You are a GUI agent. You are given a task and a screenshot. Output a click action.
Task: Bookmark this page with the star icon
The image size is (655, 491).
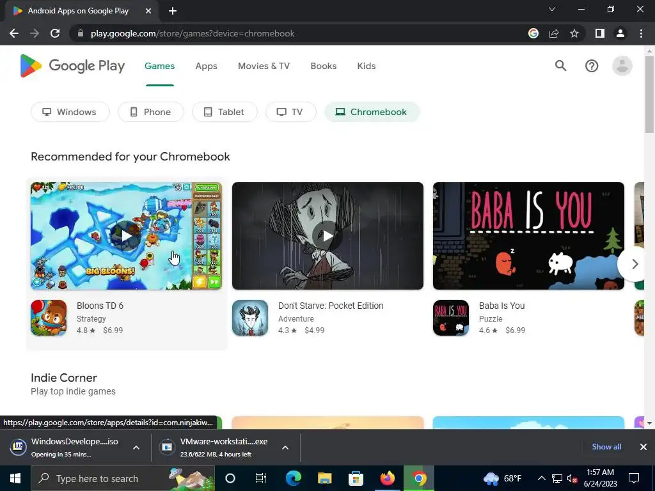(x=574, y=33)
